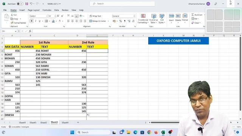This screenshot has height=136, width=242.
Task: Toggle Underline formatting
Action: pos(39,21)
